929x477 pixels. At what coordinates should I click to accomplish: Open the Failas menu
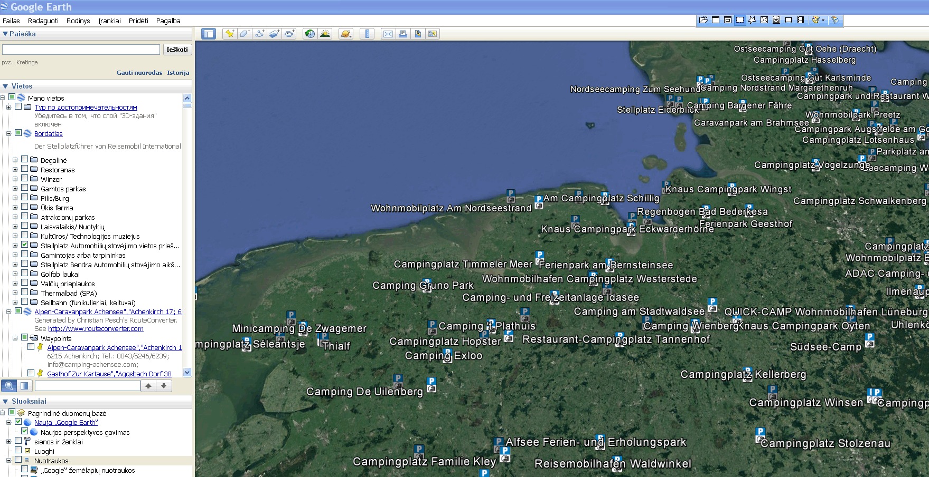coord(11,21)
